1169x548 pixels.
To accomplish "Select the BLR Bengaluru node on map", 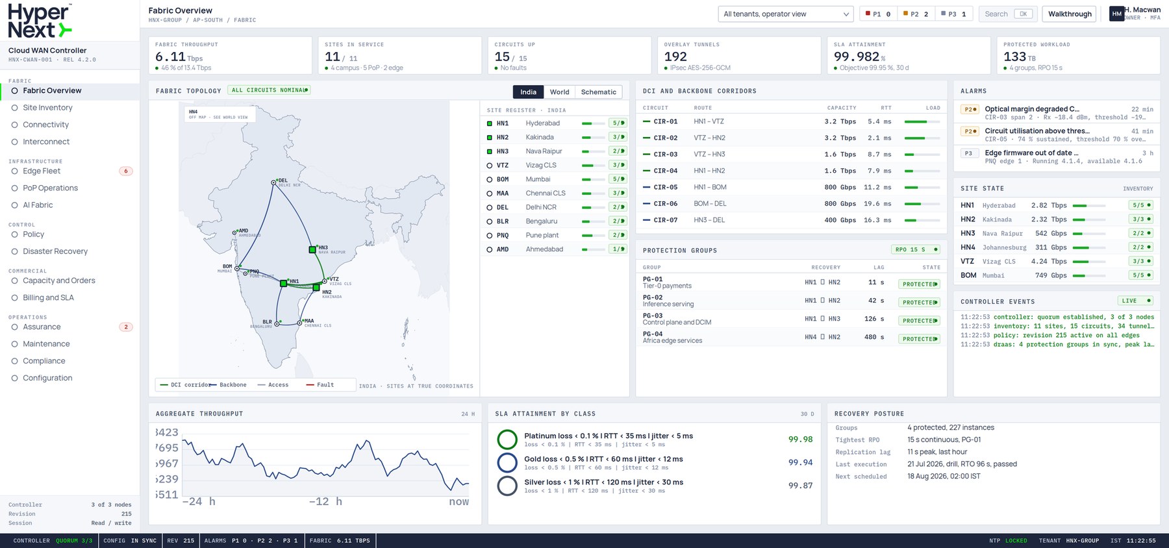I will pyautogui.click(x=277, y=323).
